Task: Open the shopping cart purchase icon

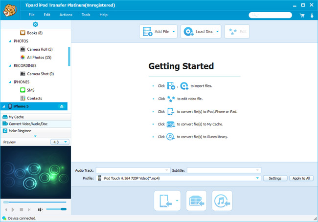Action: tap(302, 15)
